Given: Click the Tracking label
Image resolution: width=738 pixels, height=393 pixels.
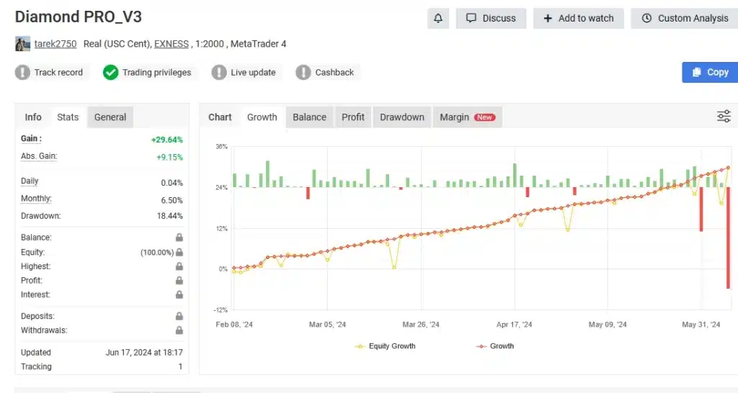Looking at the screenshot, I should pyautogui.click(x=36, y=366).
